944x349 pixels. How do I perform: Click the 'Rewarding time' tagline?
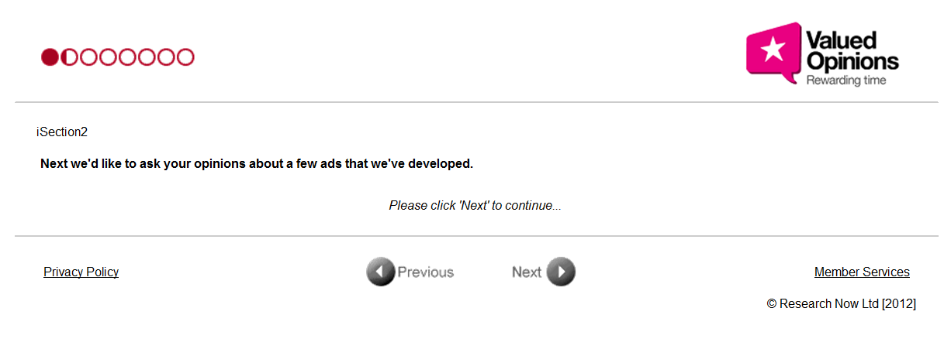click(846, 80)
